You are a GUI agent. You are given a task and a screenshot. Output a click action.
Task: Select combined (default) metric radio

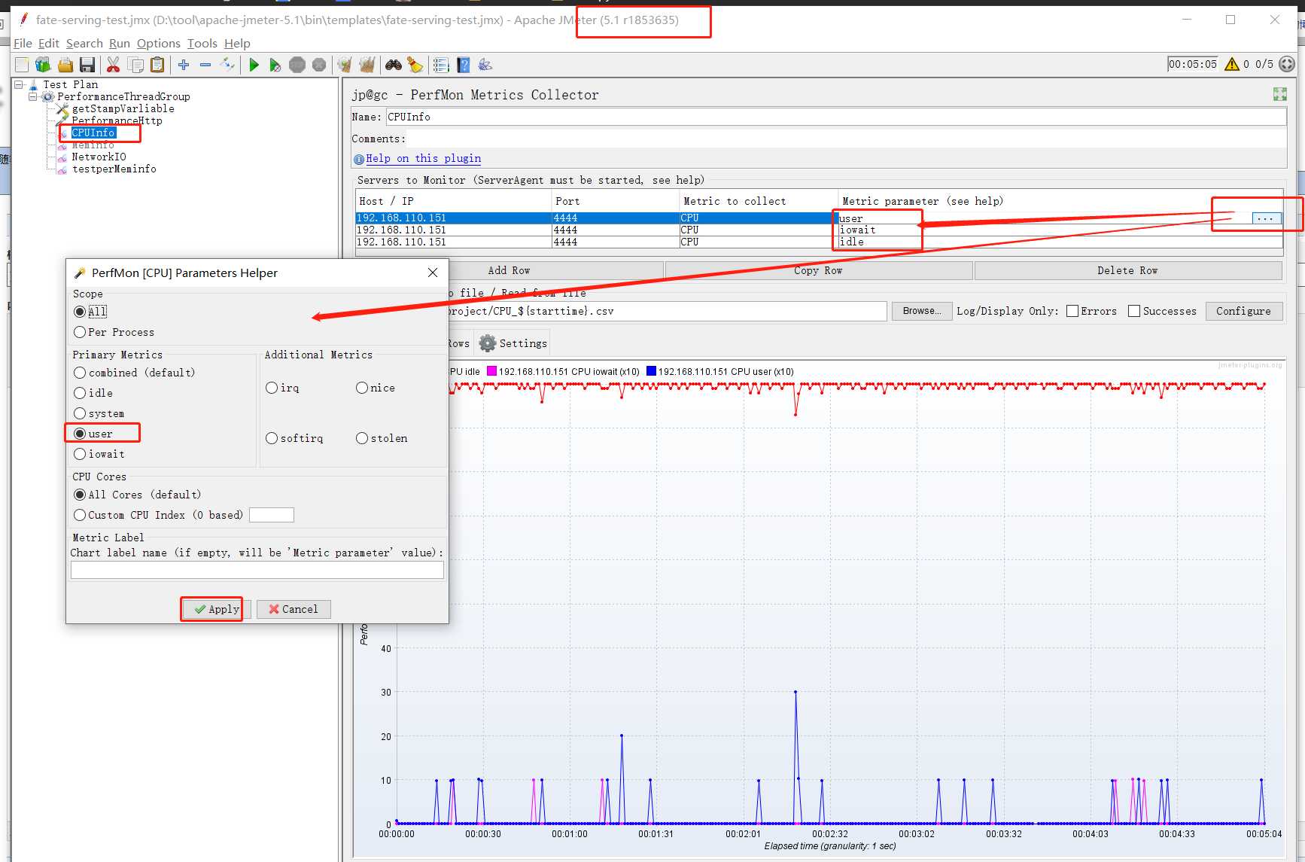pyautogui.click(x=80, y=373)
